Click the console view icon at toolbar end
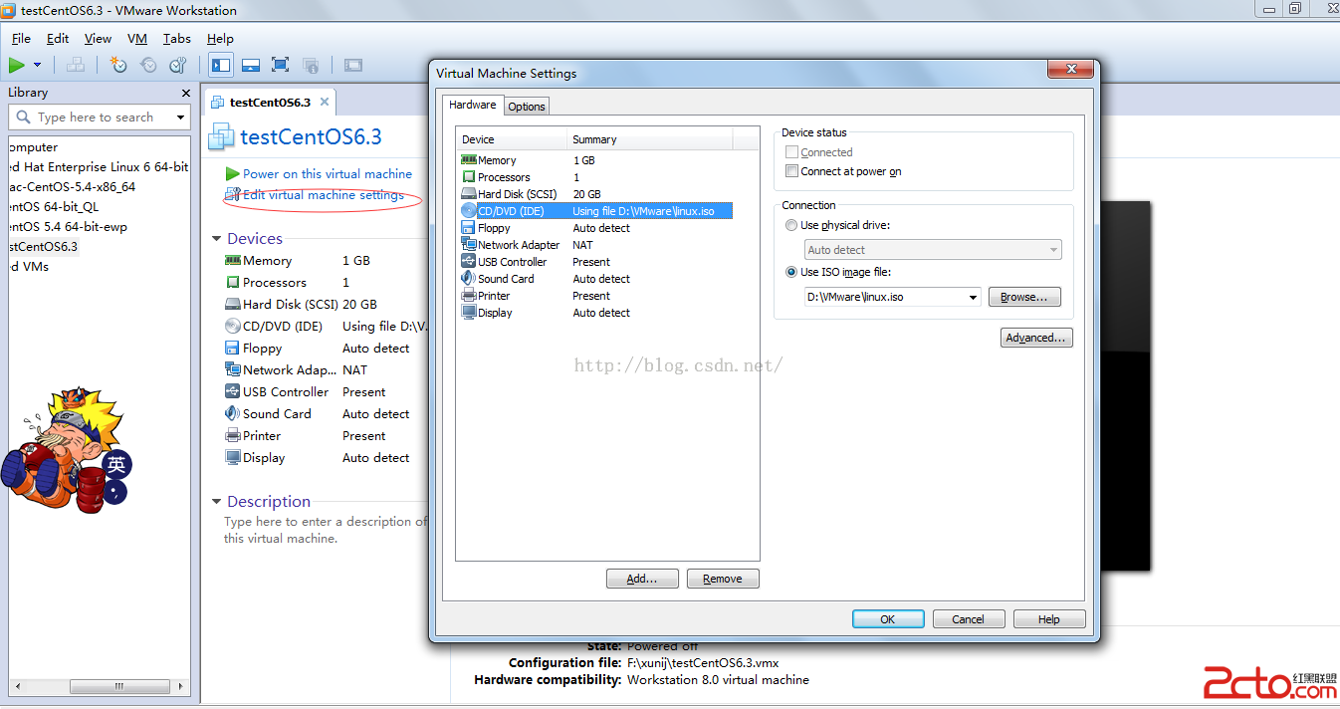The width and height of the screenshot is (1340, 709). point(353,66)
